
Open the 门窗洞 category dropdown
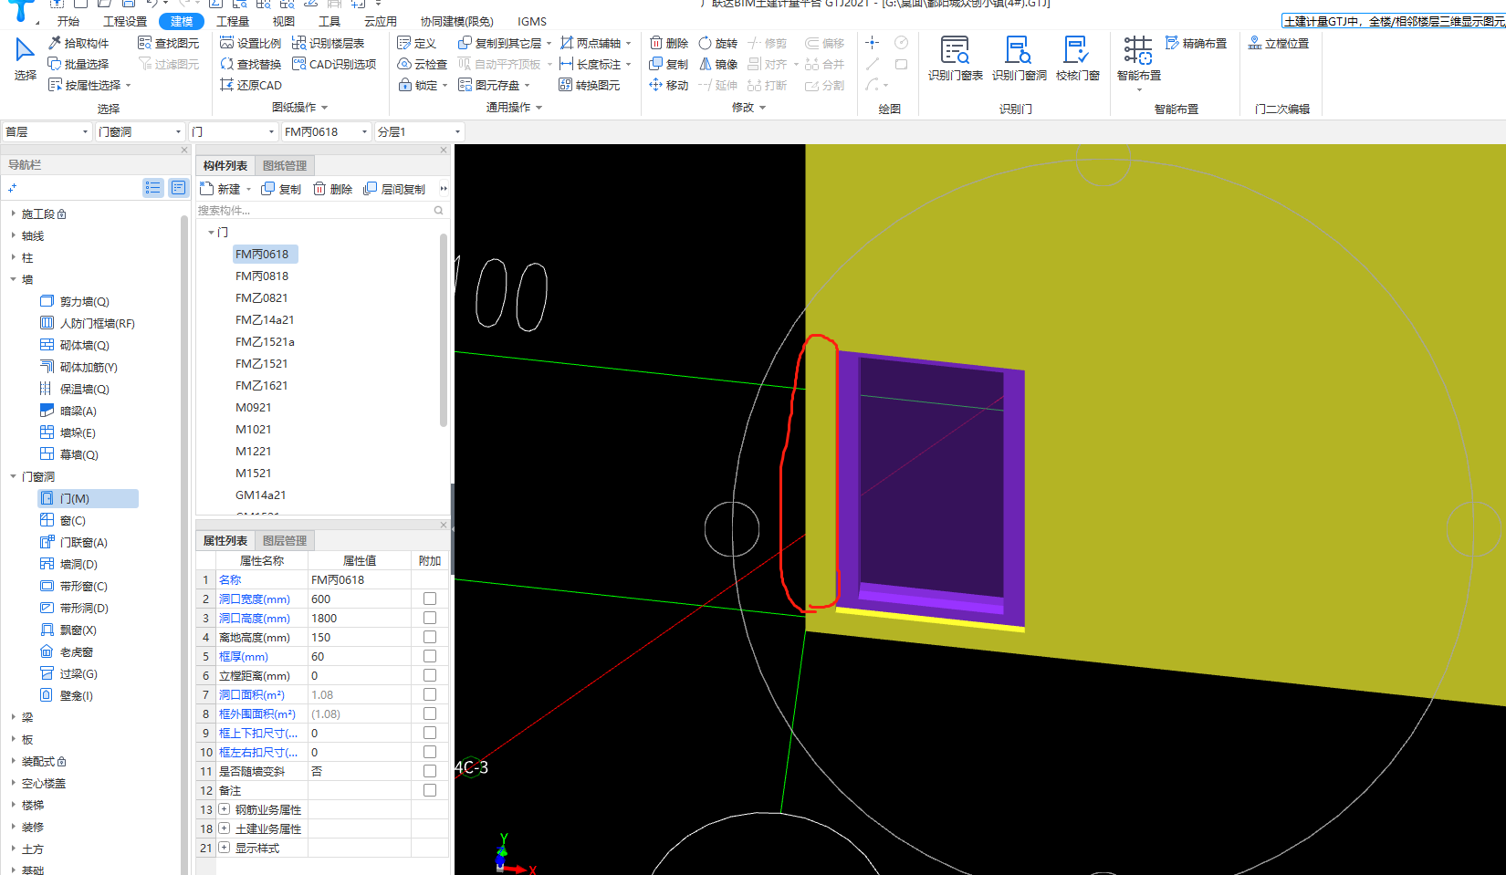click(x=141, y=131)
